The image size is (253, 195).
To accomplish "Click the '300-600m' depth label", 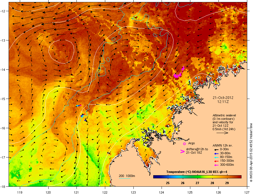I will pos(227,165).
